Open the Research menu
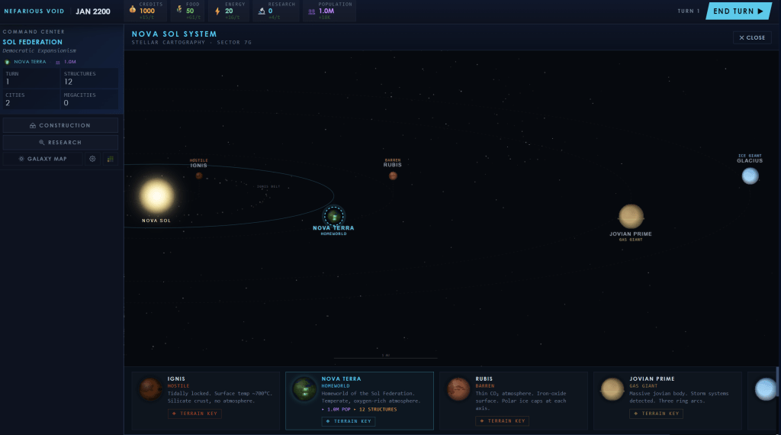The height and width of the screenshot is (435, 781). coord(60,142)
